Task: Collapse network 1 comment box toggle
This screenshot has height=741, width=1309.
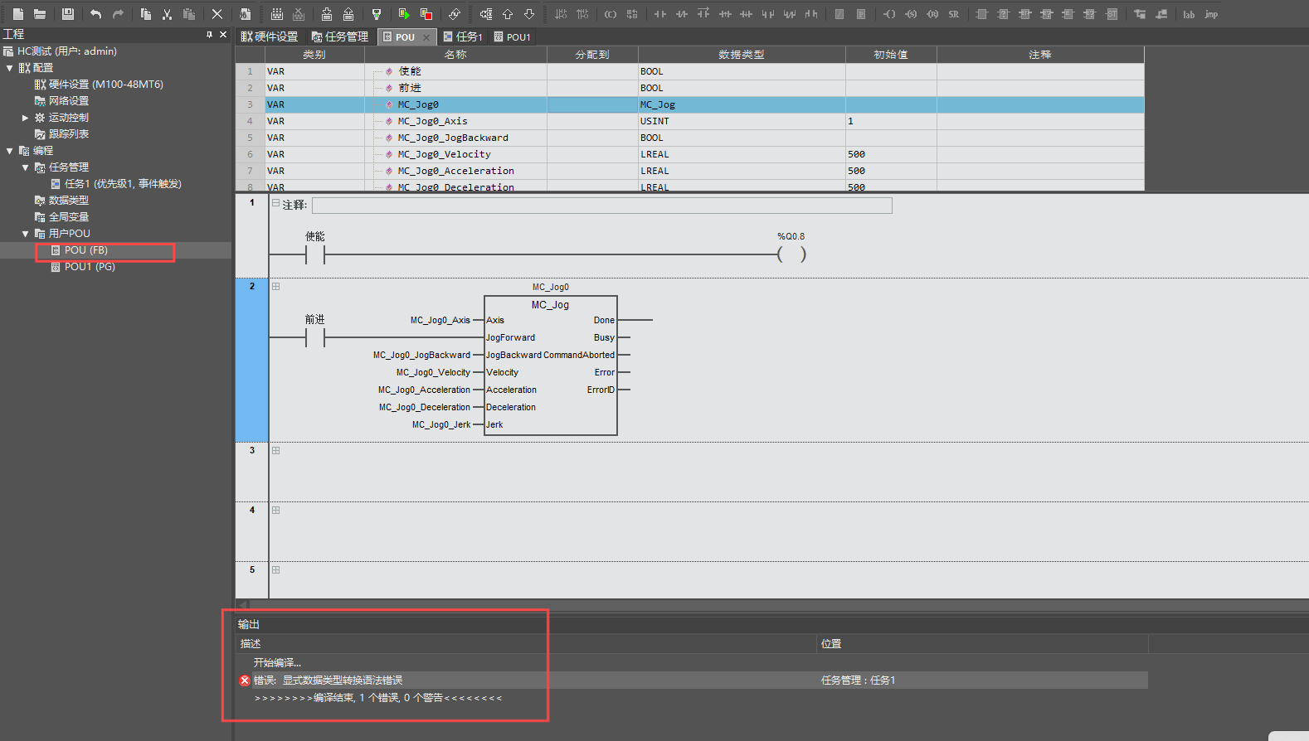Action: pos(276,203)
